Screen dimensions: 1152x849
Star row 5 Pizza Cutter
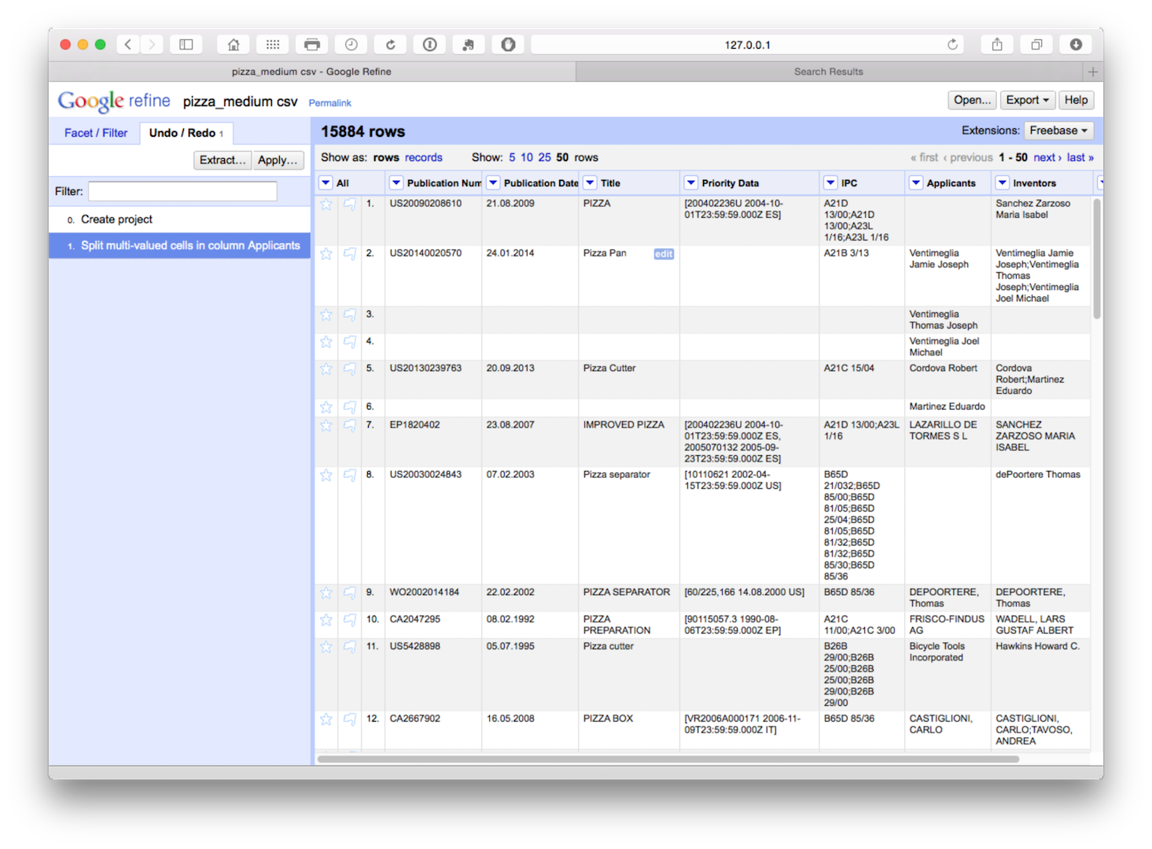(326, 369)
